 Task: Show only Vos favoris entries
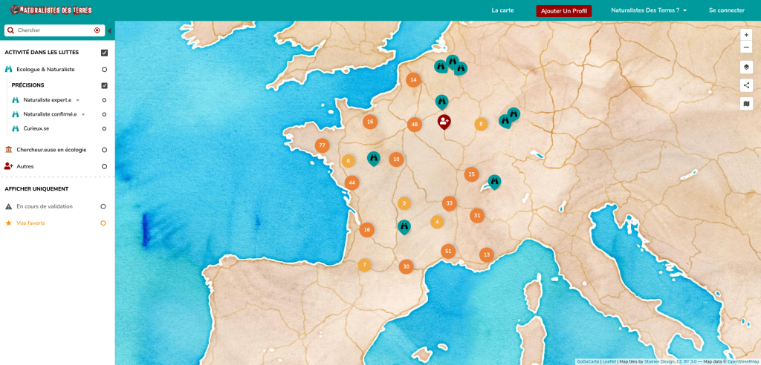[103, 223]
